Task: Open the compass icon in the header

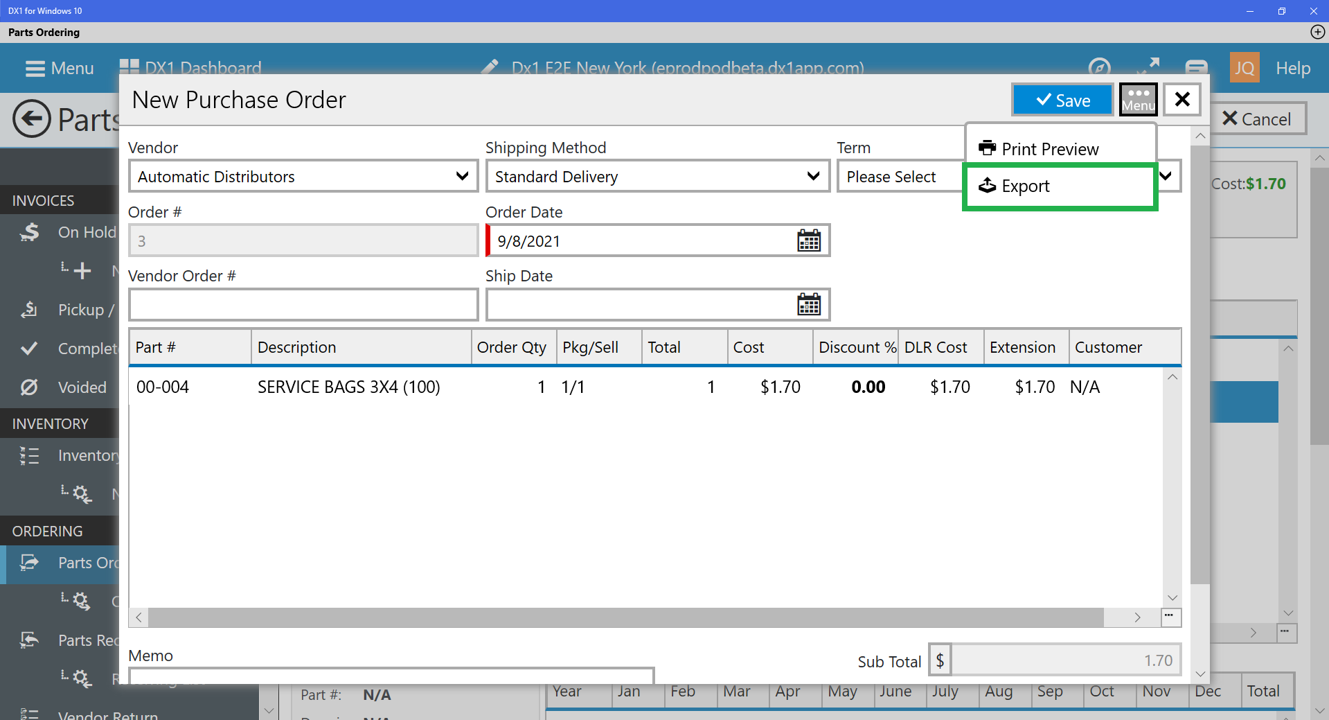Action: [x=1099, y=67]
